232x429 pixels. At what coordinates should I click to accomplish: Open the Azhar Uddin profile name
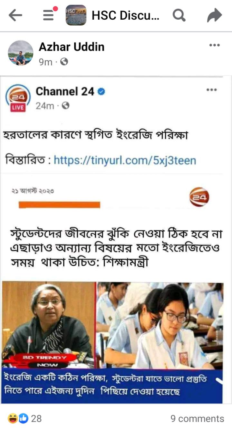coord(72,47)
